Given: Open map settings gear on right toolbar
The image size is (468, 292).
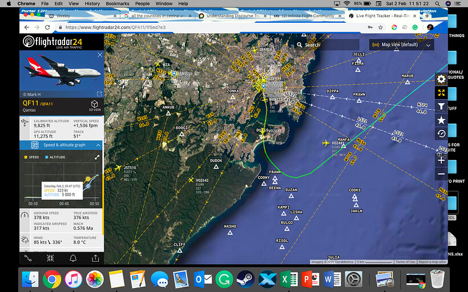Looking at the screenshot, I should click(441, 79).
